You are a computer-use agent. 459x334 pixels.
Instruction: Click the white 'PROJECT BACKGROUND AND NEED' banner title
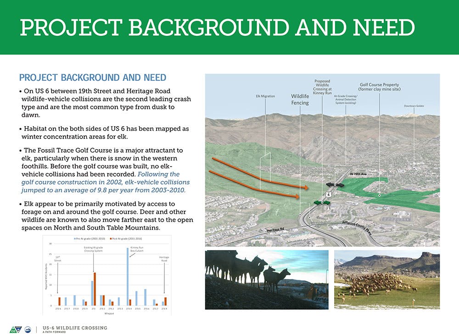pos(217,28)
